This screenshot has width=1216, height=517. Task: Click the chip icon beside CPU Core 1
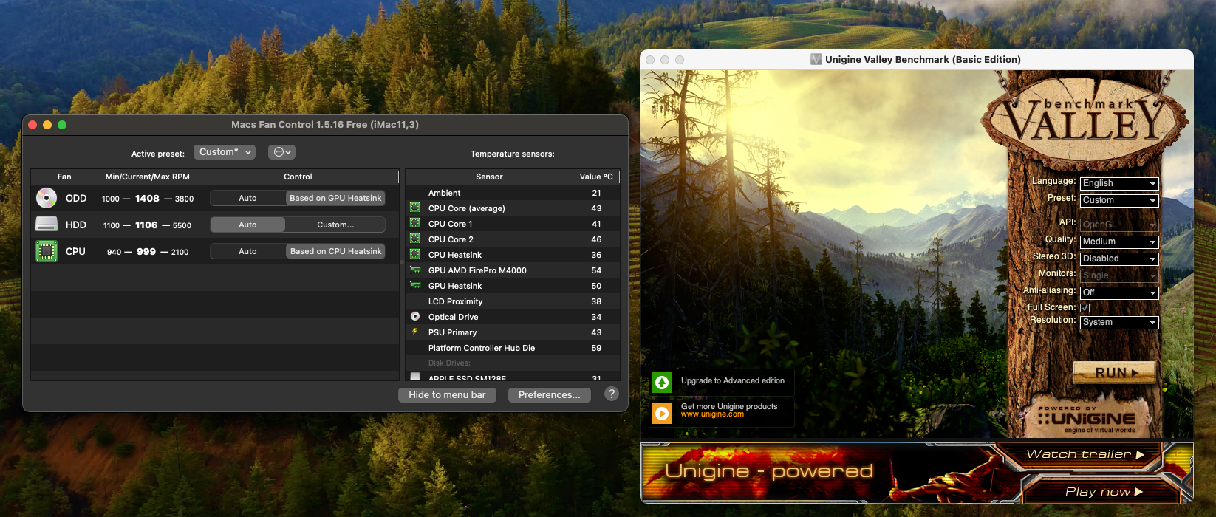[x=415, y=223]
